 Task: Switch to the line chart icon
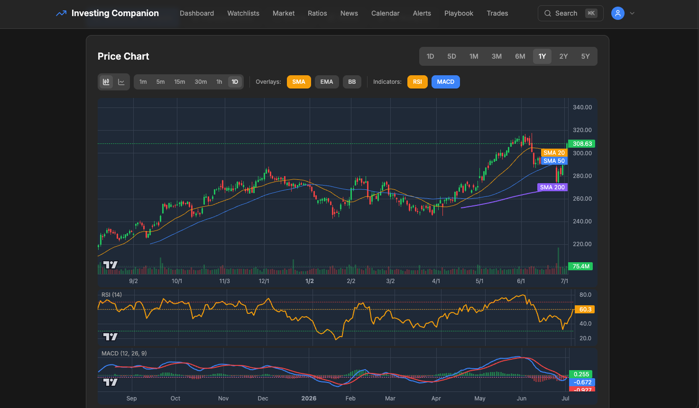pyautogui.click(x=121, y=82)
